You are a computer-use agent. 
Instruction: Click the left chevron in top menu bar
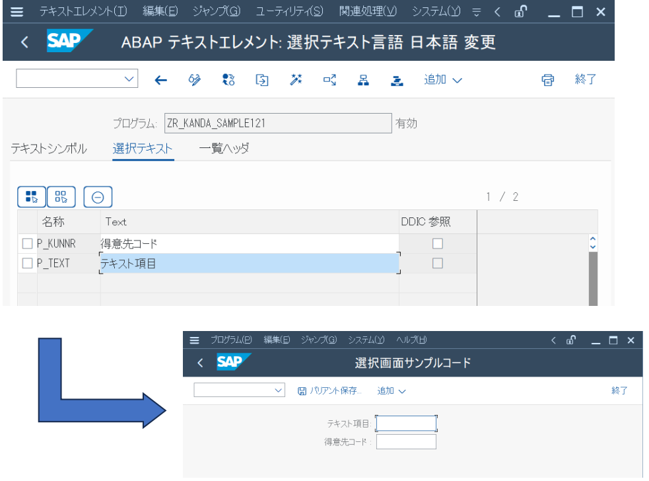(497, 12)
